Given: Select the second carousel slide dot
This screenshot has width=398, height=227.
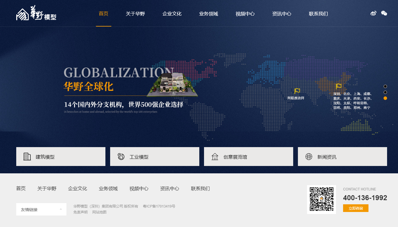Looking at the screenshot, I should tap(385, 92).
